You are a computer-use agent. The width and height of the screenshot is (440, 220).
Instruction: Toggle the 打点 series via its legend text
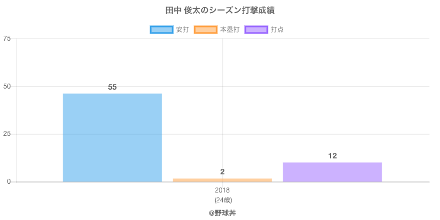point(277,30)
